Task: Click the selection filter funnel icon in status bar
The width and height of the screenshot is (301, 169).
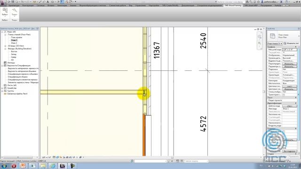Action: point(287,161)
